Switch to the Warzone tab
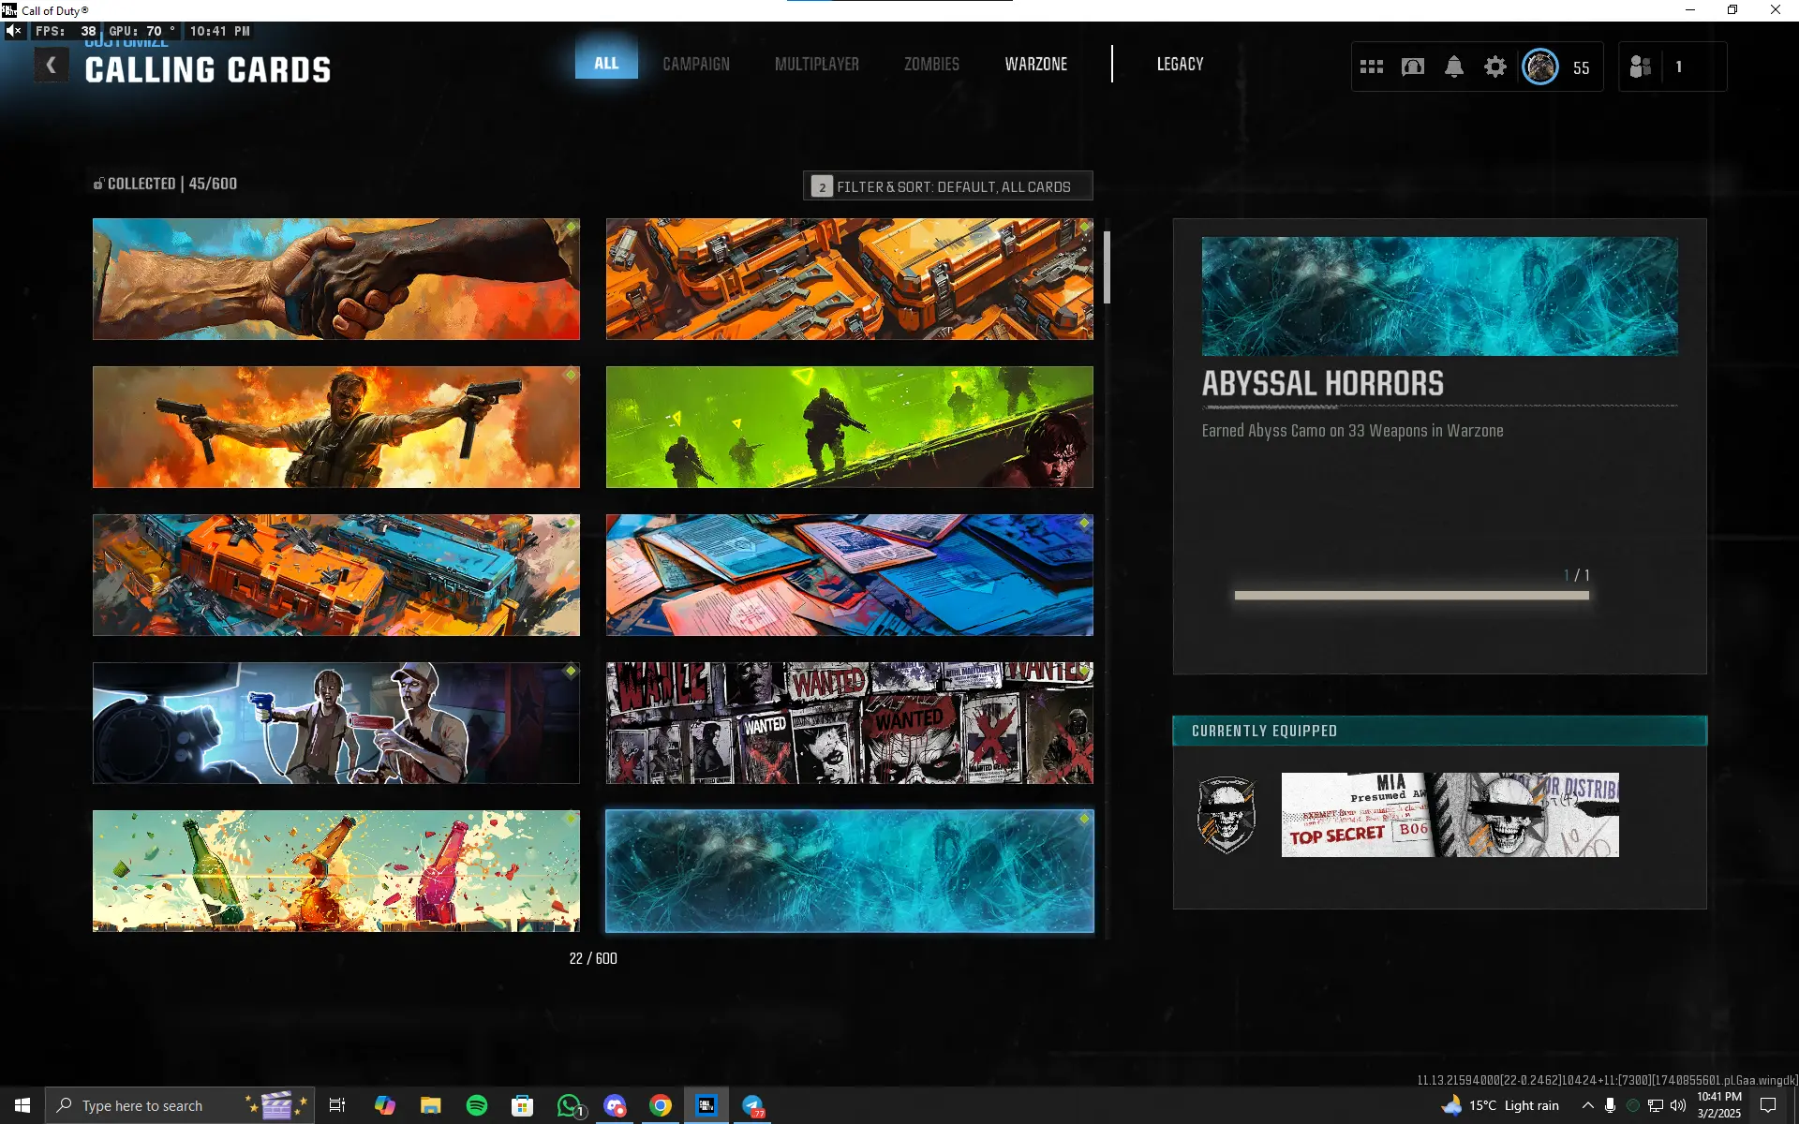Image resolution: width=1799 pixels, height=1124 pixels. (1035, 64)
